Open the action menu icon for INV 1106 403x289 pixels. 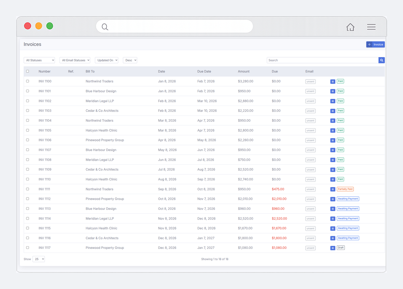(x=333, y=140)
